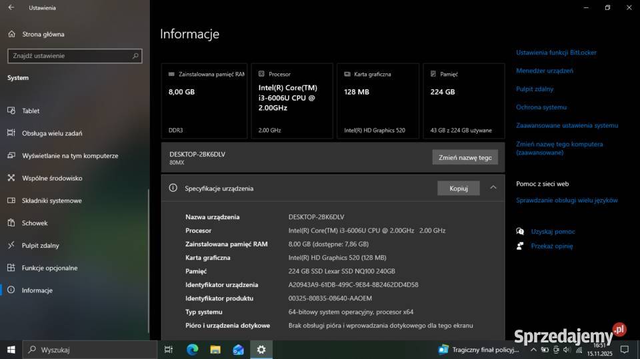640x359 pixels.
Task: Open clock showing 16:51 date 15.11.2025
Action: click(x=599, y=350)
